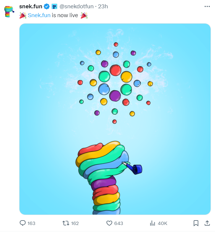
Task: Click the 40K views count
Action: click(163, 223)
